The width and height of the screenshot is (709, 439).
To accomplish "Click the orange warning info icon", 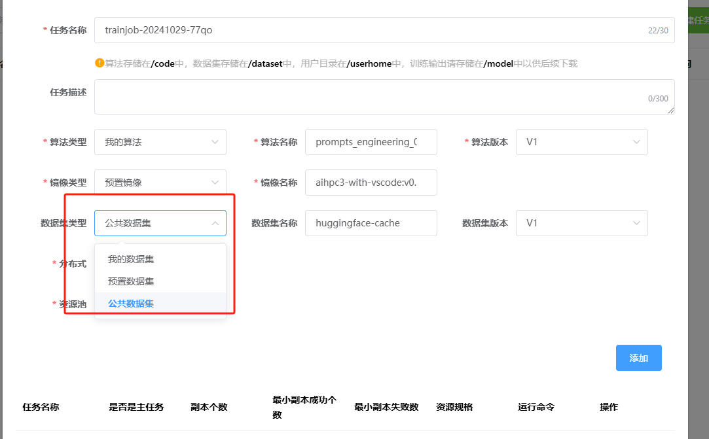I will point(100,63).
